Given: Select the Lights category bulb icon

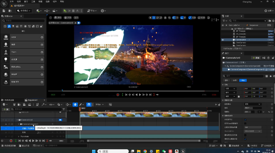Looking at the screenshot, I should [13, 26].
